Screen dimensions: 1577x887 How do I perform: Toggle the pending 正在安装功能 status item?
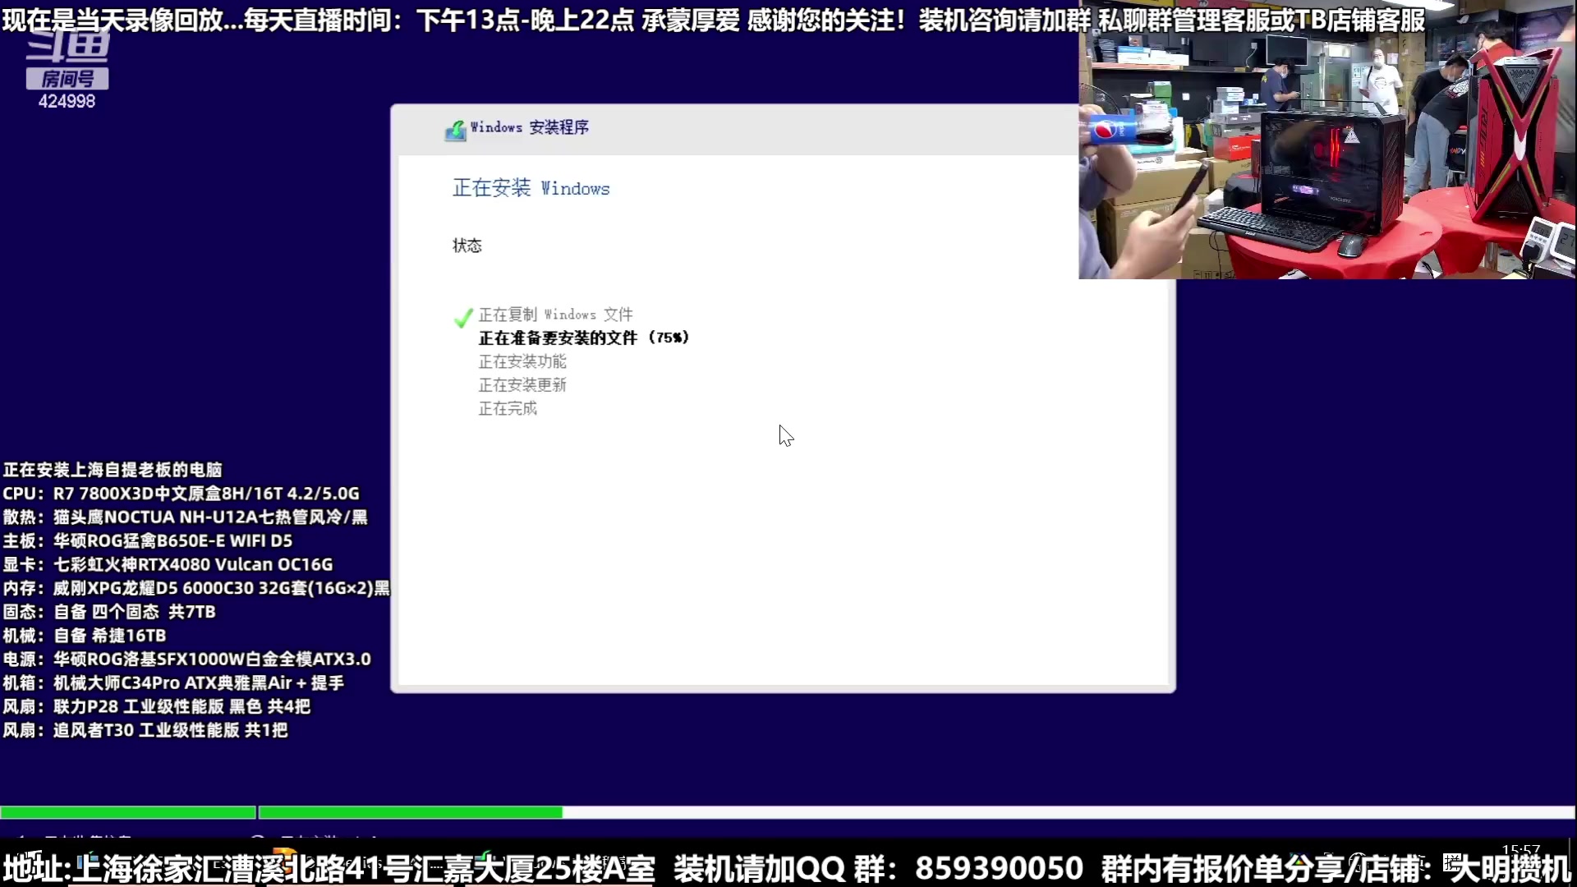[x=523, y=361]
